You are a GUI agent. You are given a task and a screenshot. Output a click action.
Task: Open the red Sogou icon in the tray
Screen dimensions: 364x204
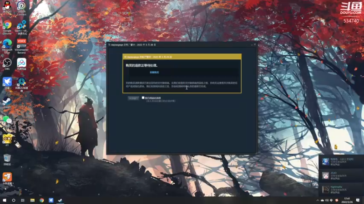[x=337, y=200]
